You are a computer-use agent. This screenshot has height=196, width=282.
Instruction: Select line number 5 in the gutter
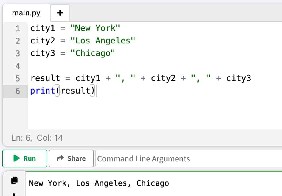point(17,78)
